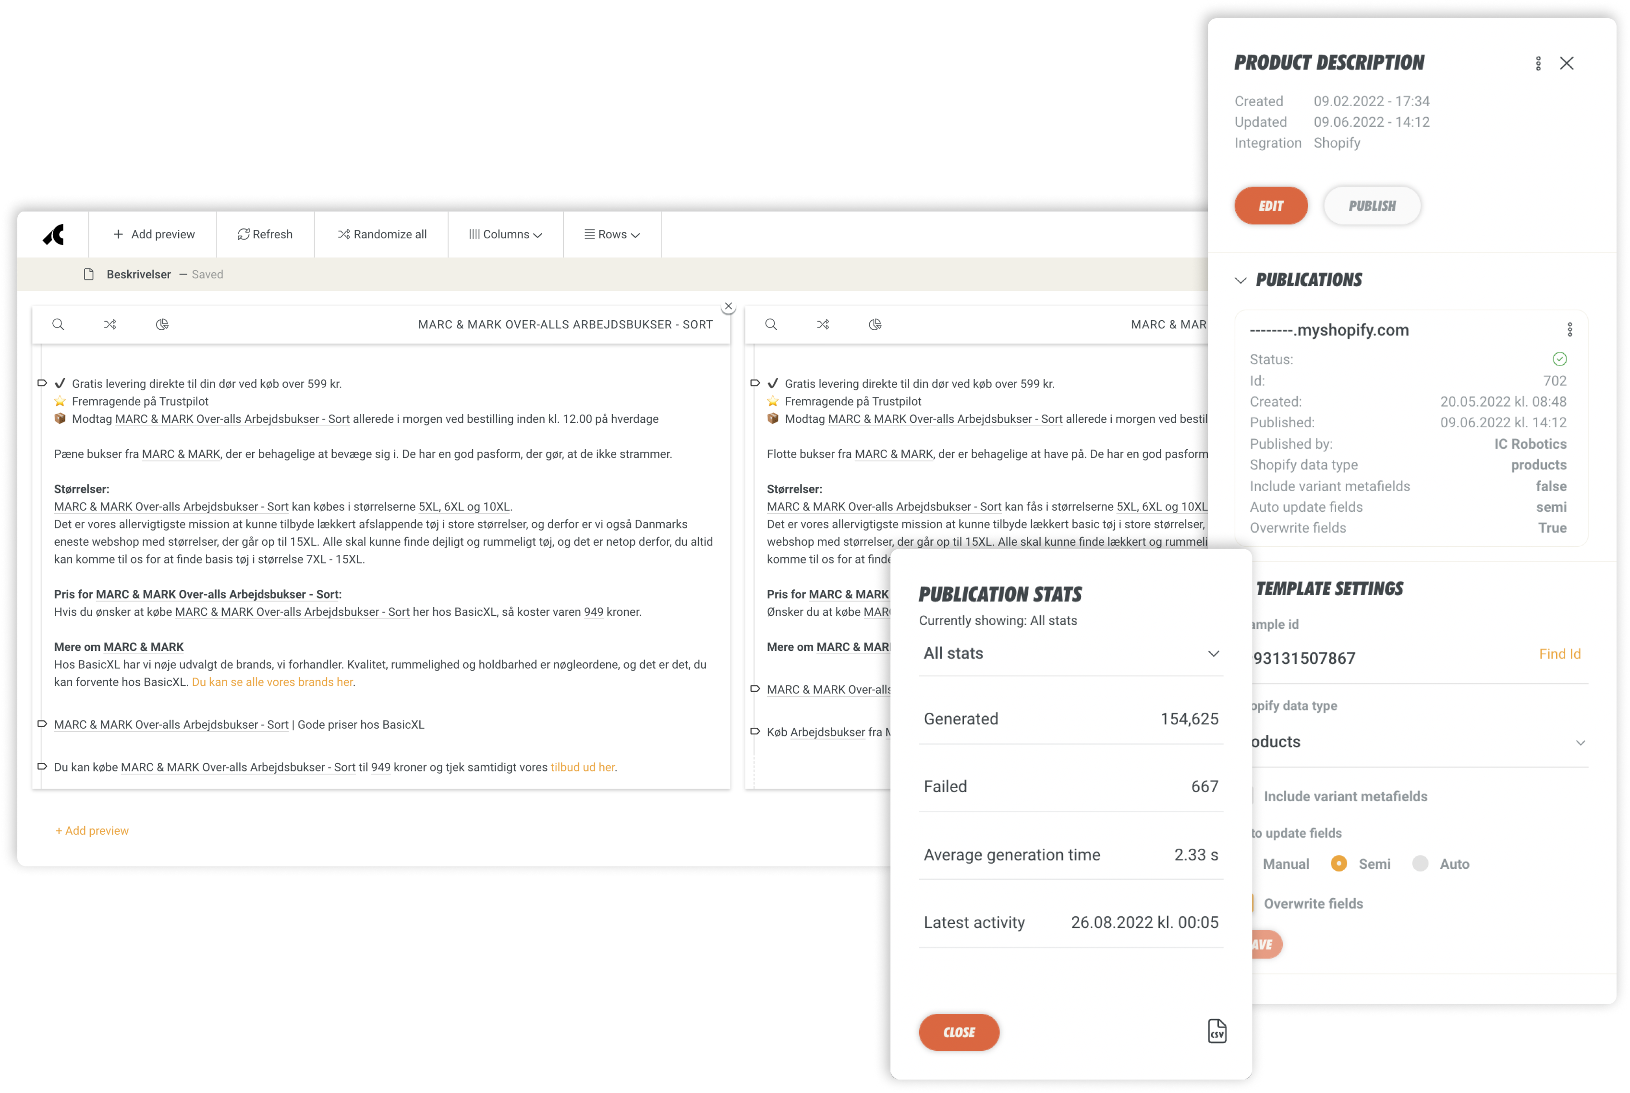Click the three-dot menu on Product Description header
This screenshot has height=1093, width=1630.
(1538, 62)
